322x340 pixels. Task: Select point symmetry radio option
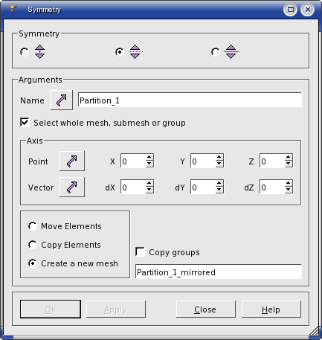coord(25,52)
